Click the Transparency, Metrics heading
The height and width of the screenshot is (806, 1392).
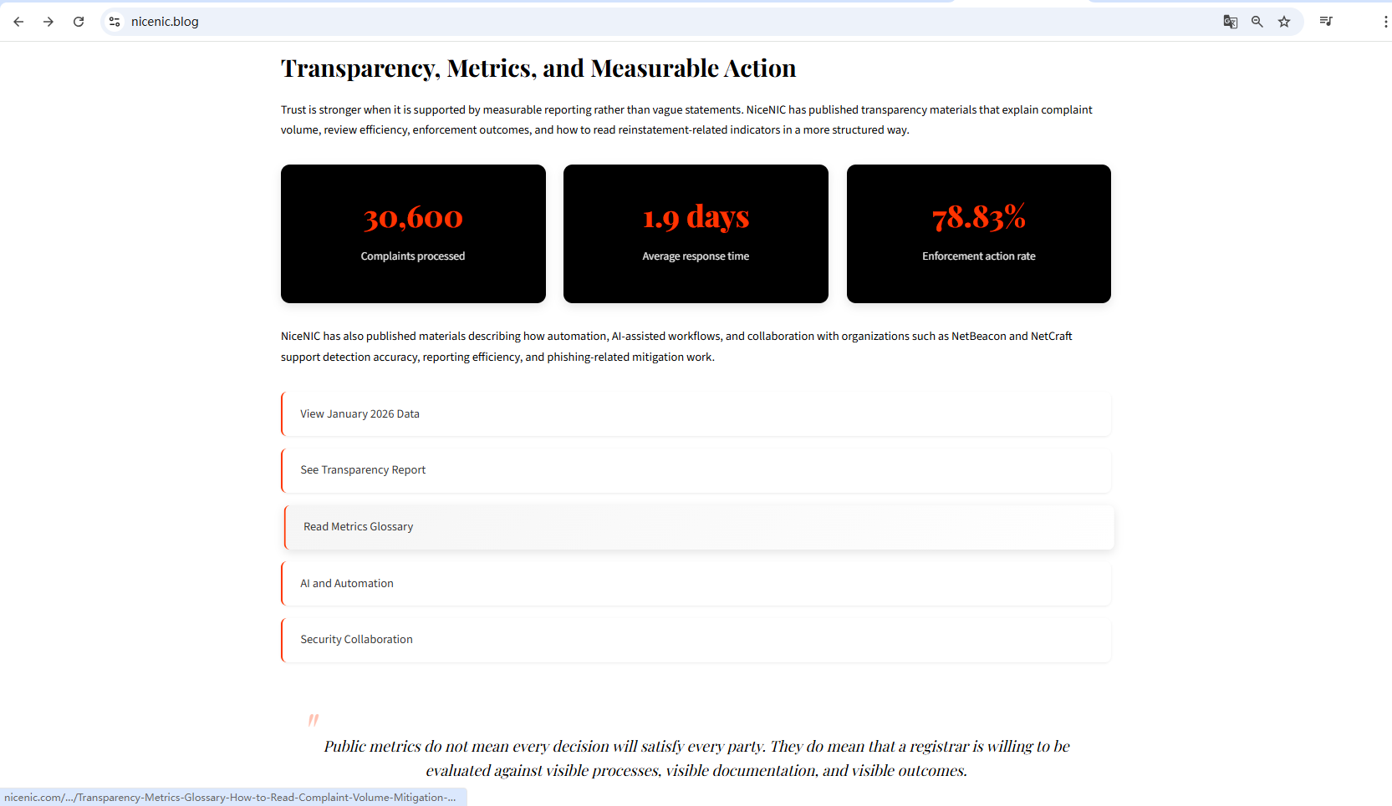538,68
